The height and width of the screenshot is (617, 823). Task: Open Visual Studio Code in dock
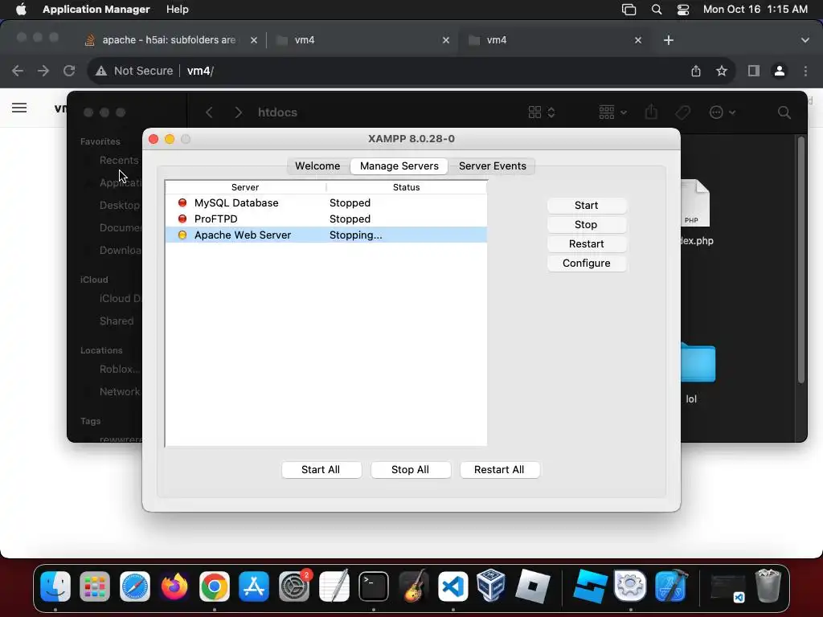coord(453,586)
